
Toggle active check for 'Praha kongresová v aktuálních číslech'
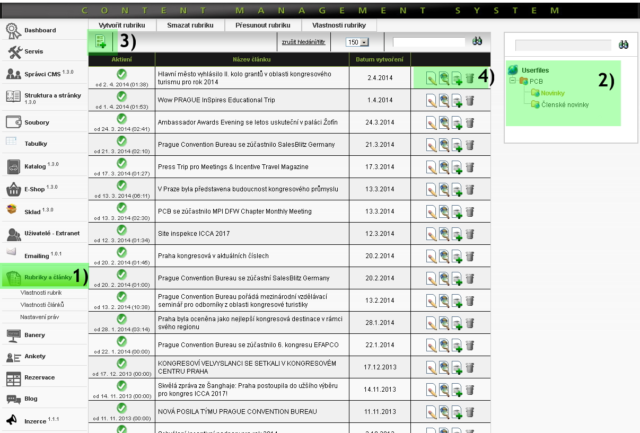click(x=121, y=252)
